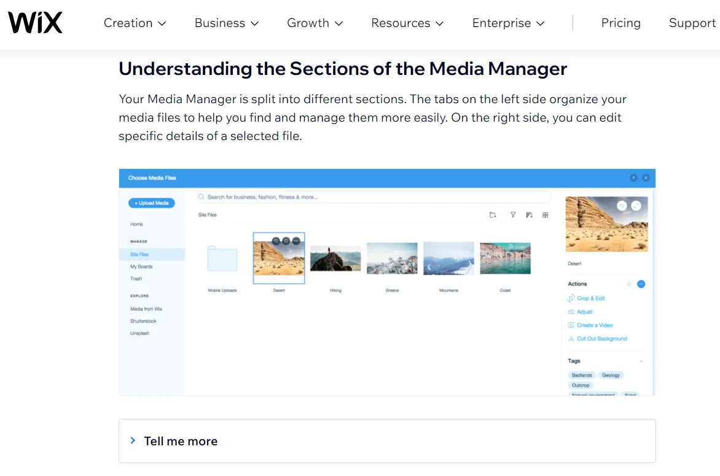The image size is (720, 476).
Task: Select Cut Out Background action
Action: (601, 339)
